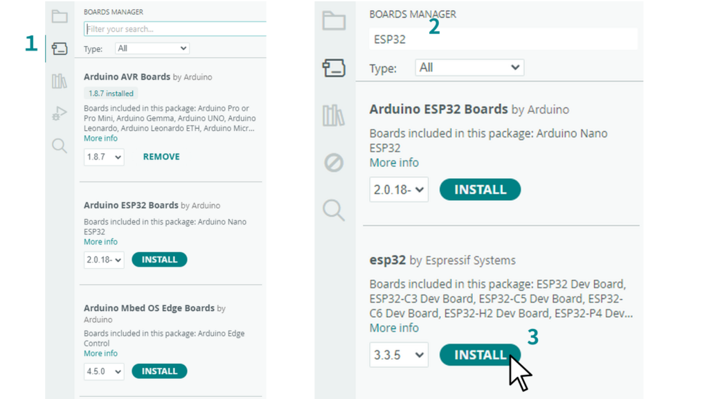Open the Library Manager in the right-hand sidebar
The width and height of the screenshot is (709, 399).
[x=334, y=115]
